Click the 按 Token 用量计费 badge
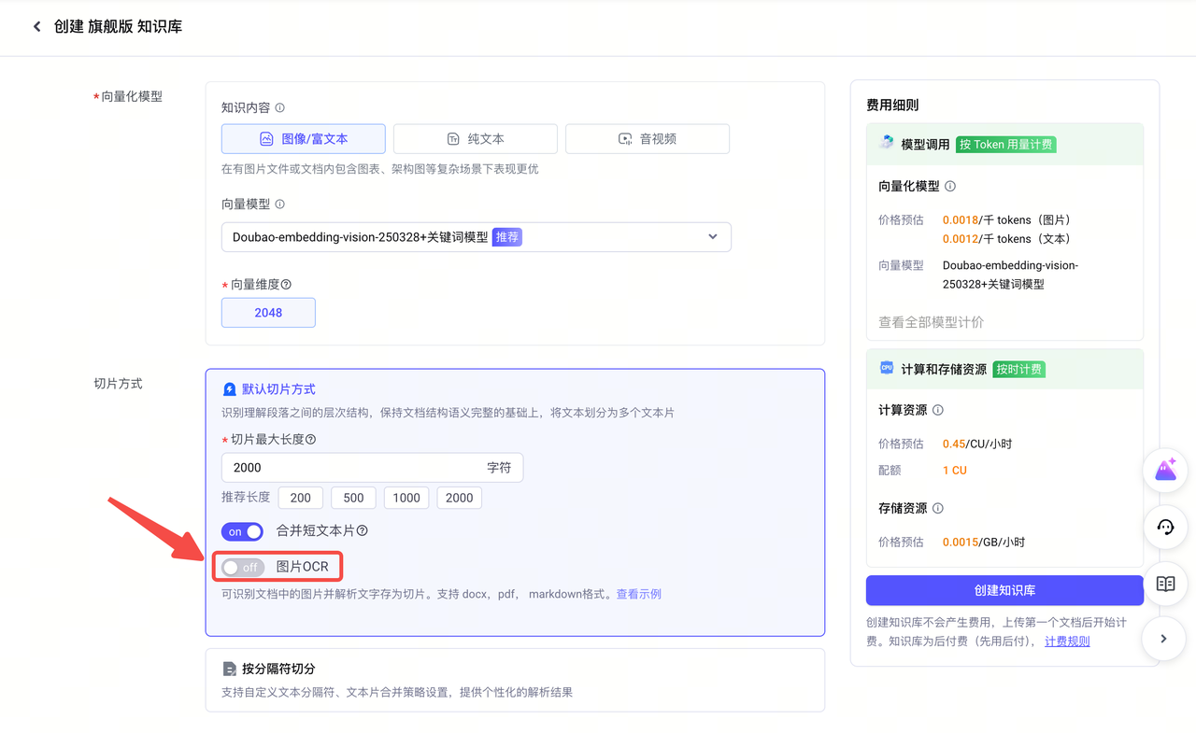Image resolution: width=1196 pixels, height=733 pixels. (x=1006, y=145)
